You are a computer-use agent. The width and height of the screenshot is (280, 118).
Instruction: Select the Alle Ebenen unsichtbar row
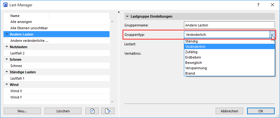57,28
